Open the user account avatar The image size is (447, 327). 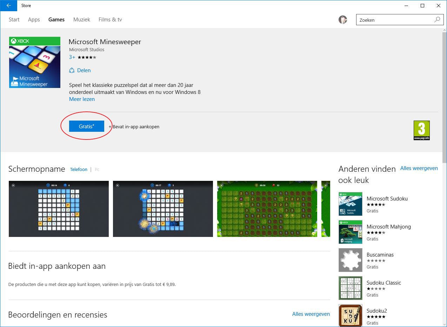click(343, 20)
